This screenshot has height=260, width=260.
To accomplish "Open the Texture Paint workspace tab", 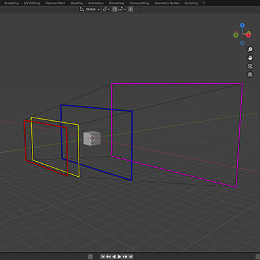I will click(x=55, y=3).
